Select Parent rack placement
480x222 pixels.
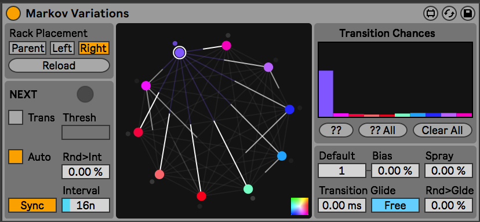click(28, 48)
